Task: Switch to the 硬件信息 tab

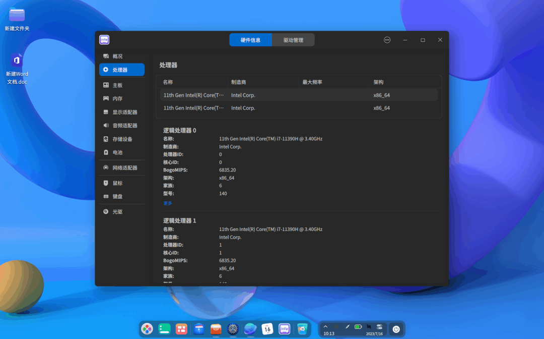Action: tap(250, 40)
